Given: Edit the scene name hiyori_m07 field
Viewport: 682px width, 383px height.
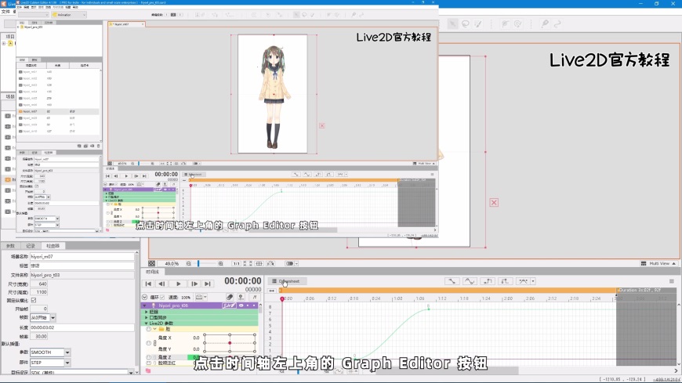Looking at the screenshot, I should click(82, 256).
